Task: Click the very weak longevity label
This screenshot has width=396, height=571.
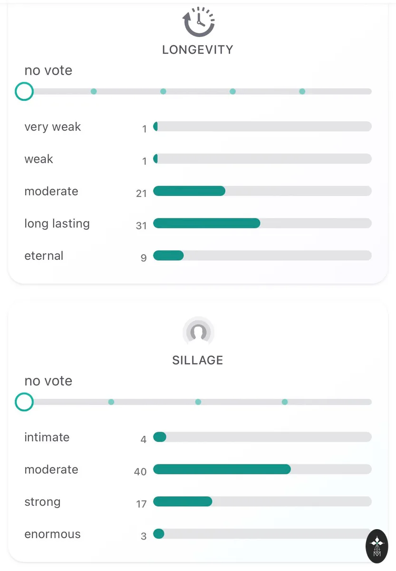Action: pos(53,127)
